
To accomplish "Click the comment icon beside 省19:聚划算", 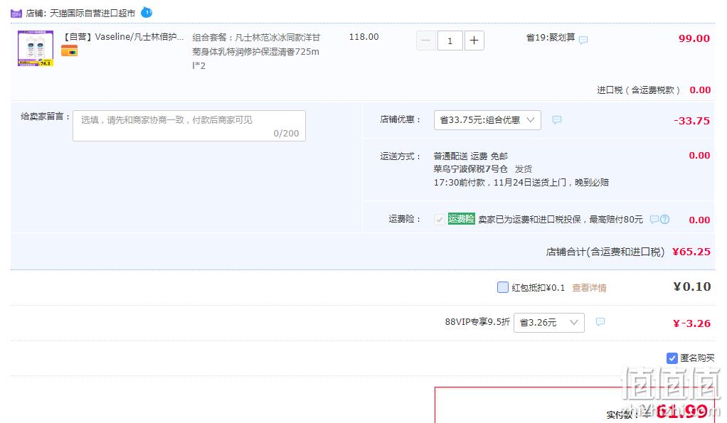I will [x=583, y=40].
